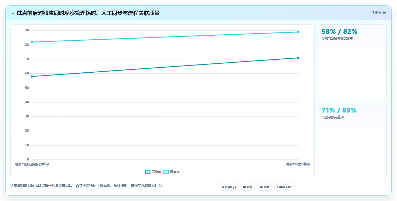The height and width of the screenshot is (201, 397).
Task: Click the icon in the 进度 tag
Action: click(x=261, y=187)
